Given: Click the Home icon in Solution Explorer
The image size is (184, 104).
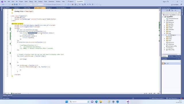Looking at the screenshot, I should 167,10.
